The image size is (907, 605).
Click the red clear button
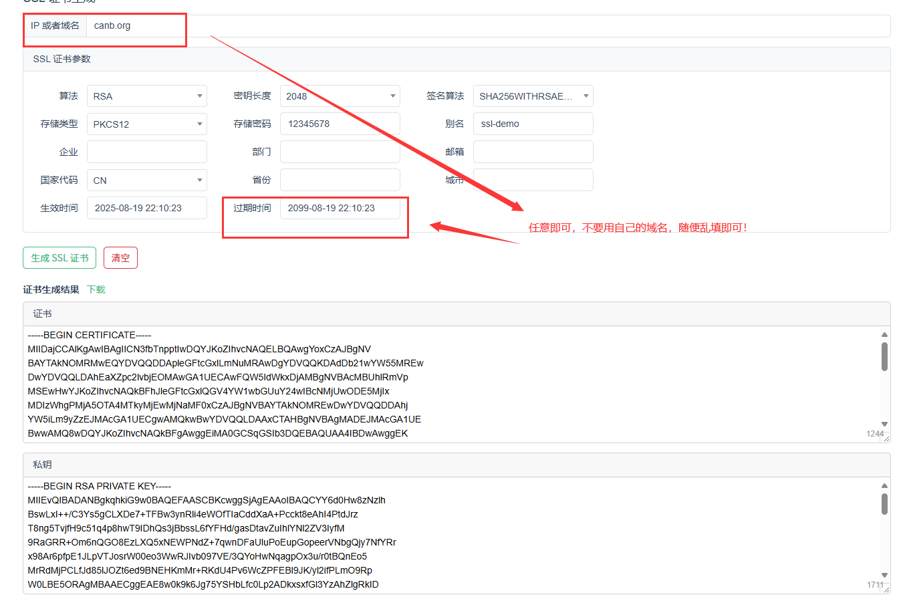pos(120,258)
